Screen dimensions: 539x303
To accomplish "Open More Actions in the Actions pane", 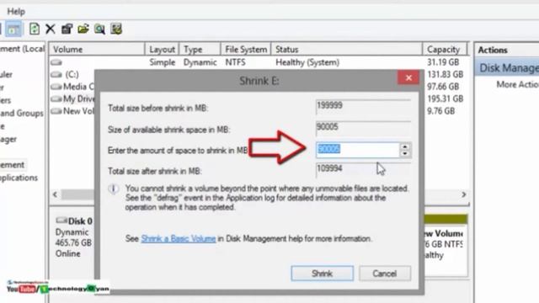I will click(517, 84).
